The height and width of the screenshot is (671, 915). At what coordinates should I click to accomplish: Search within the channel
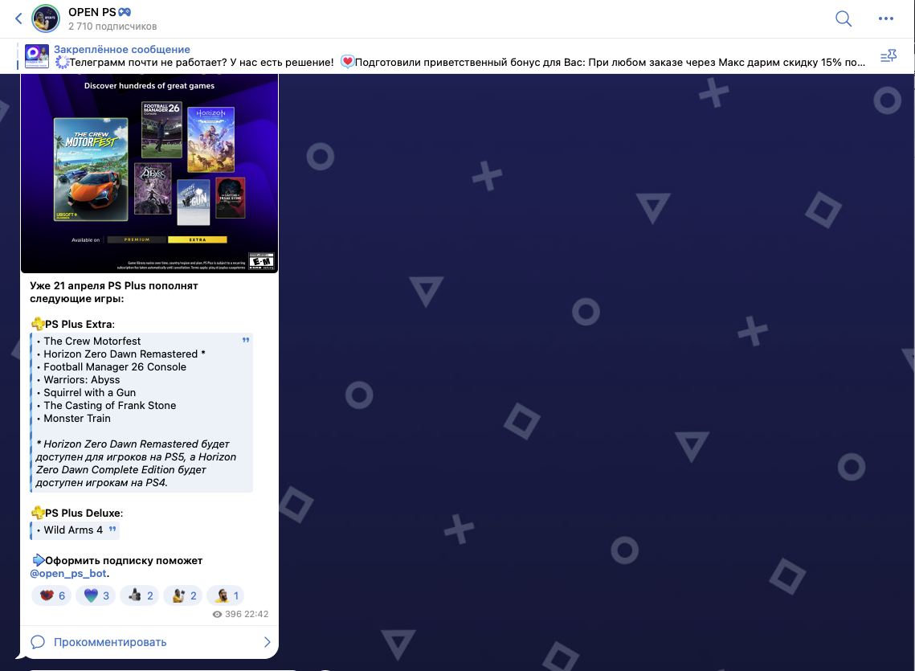pyautogui.click(x=843, y=18)
